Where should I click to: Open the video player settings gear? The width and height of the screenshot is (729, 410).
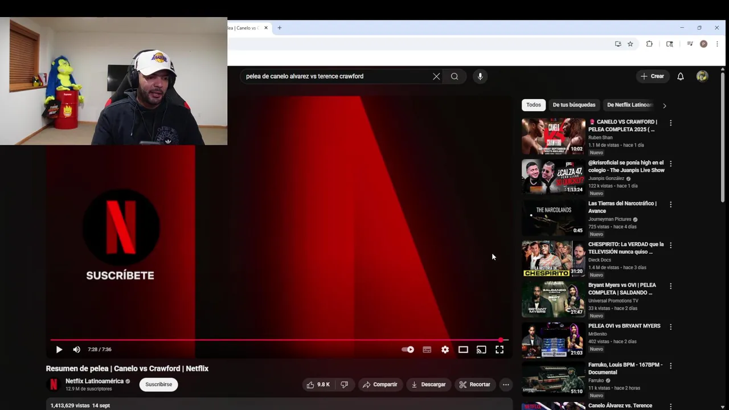[445, 350]
